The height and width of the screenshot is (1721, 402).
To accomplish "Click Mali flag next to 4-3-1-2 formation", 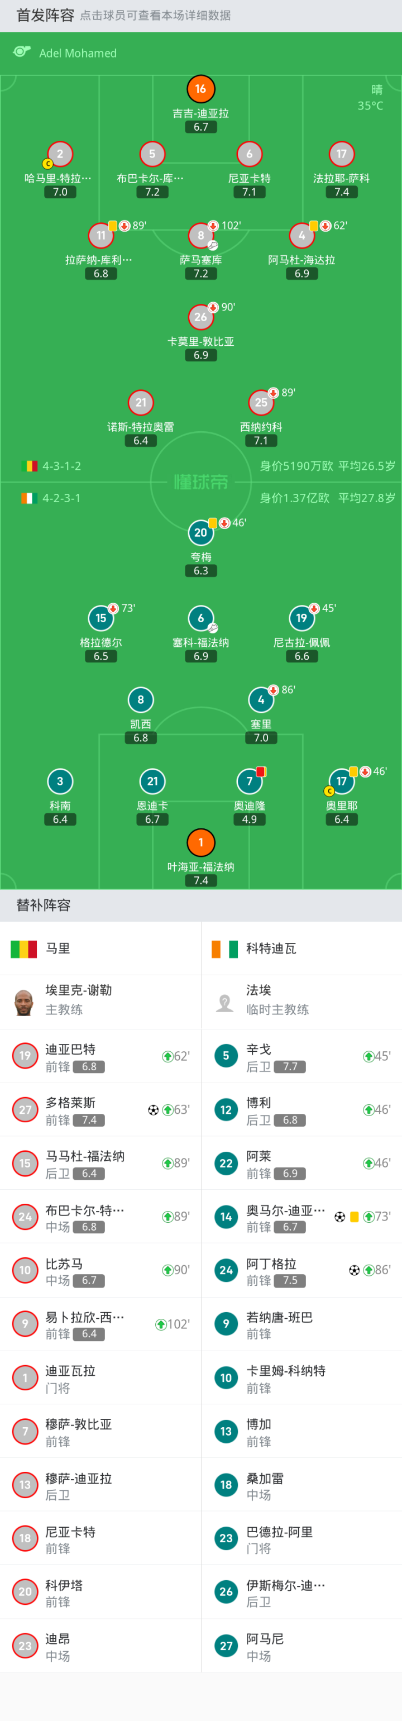I will (30, 466).
